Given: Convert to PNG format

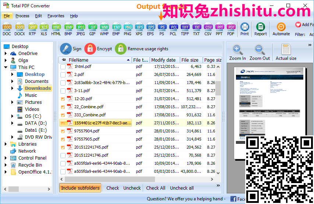Looking at the screenshot, I should (128, 29).
